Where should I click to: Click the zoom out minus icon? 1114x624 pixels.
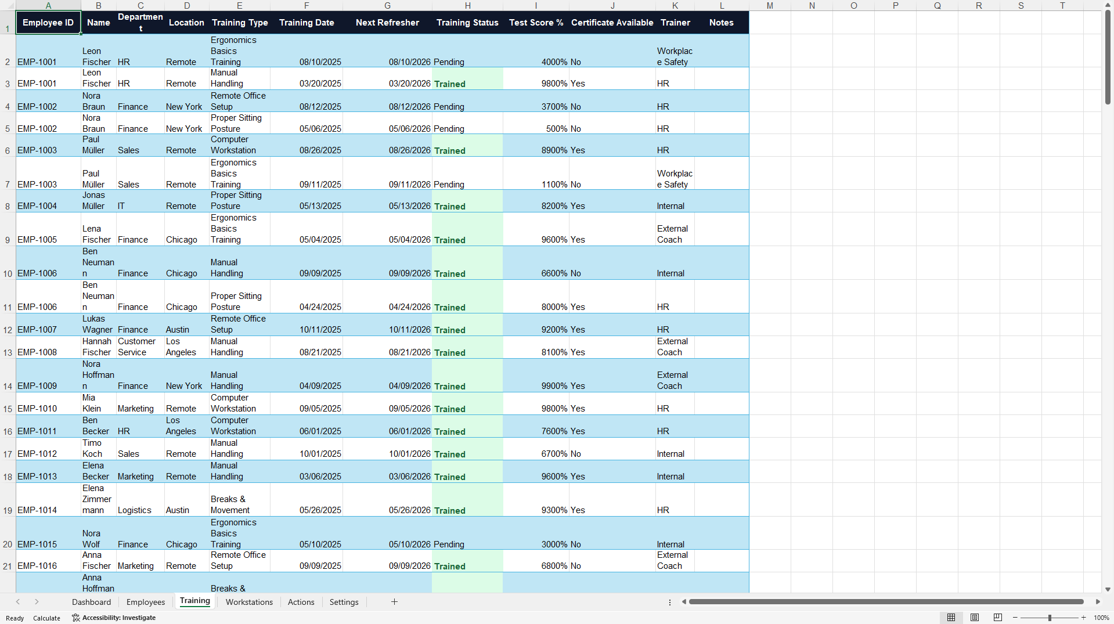tap(1015, 618)
